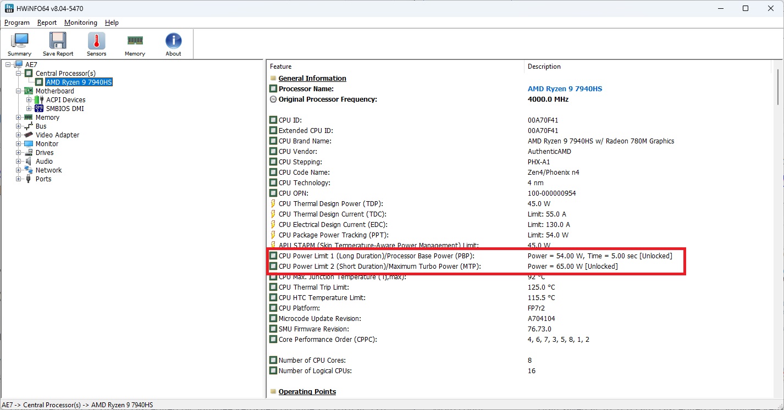Screen dimensions: 784x410
Task: Collapse the AE7 root tree node
Action: click(8, 65)
